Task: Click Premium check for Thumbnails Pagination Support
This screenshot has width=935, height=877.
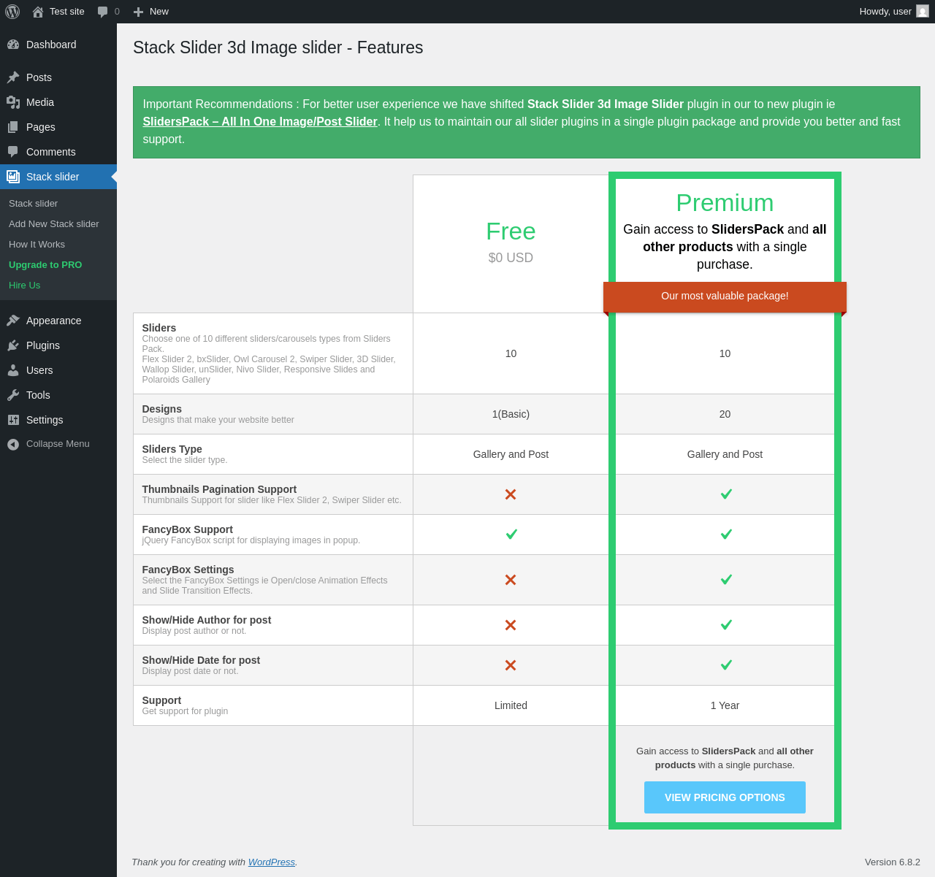Action: click(x=726, y=494)
